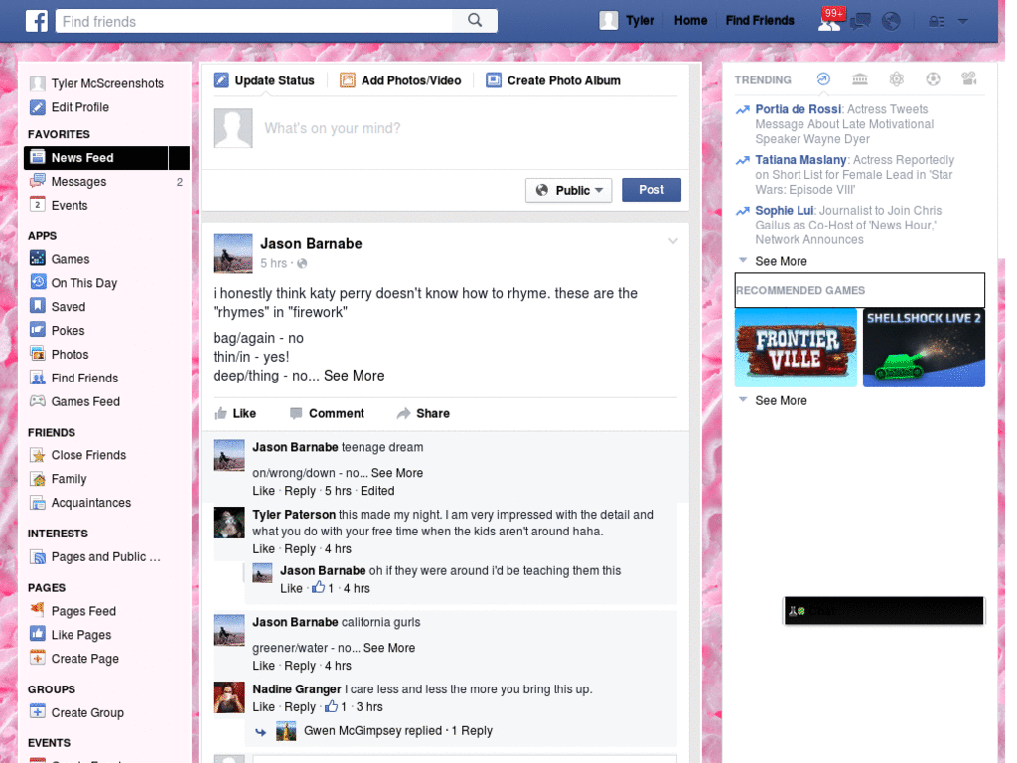Open the notifications globe icon
1017x763 pixels.
tap(891, 22)
